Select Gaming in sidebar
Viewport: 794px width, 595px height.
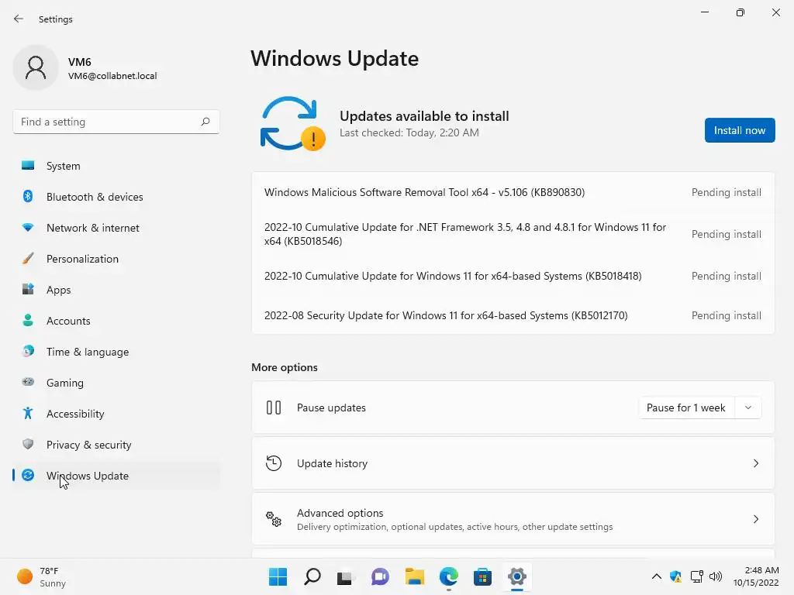(116, 382)
